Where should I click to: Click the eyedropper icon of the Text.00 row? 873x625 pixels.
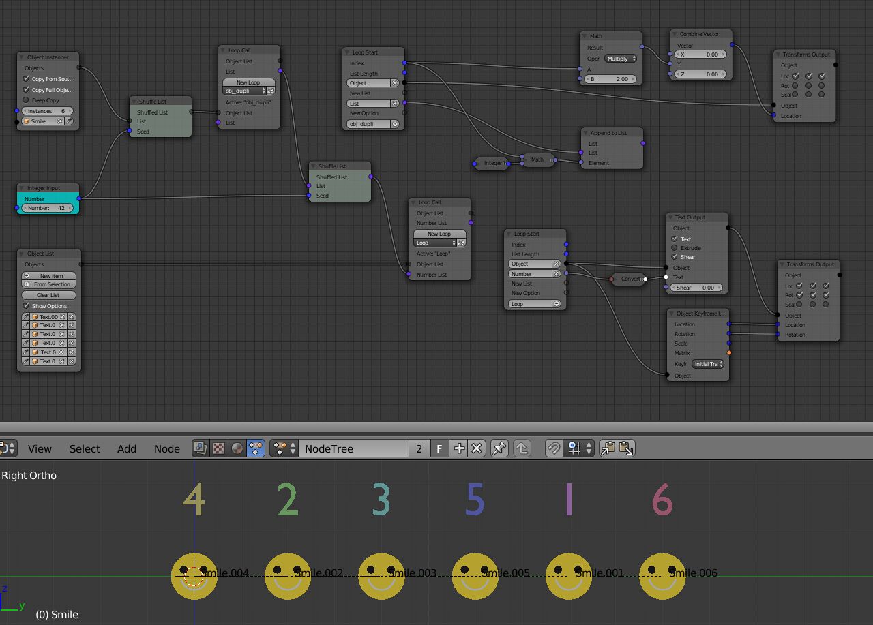click(27, 317)
